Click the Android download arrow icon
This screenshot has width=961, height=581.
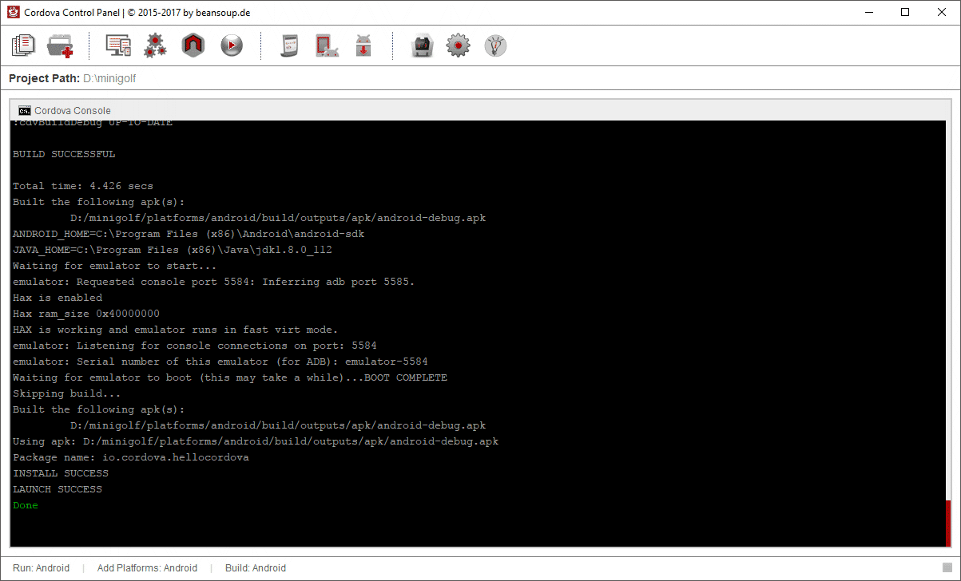[x=363, y=45]
